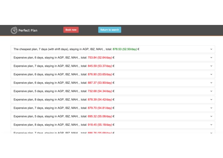Open 'Expensive plan, 7 days' text on the 845.59 row
This screenshot has width=223, height=158.
coord(29,66)
